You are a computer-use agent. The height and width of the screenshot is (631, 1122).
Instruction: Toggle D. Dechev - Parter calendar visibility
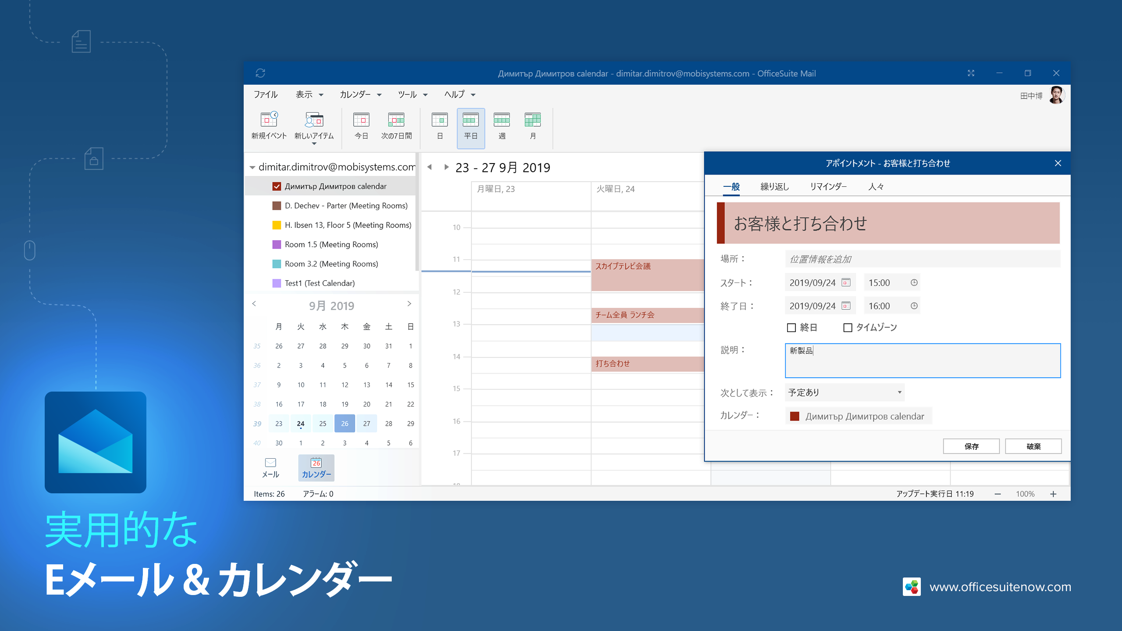[277, 206]
